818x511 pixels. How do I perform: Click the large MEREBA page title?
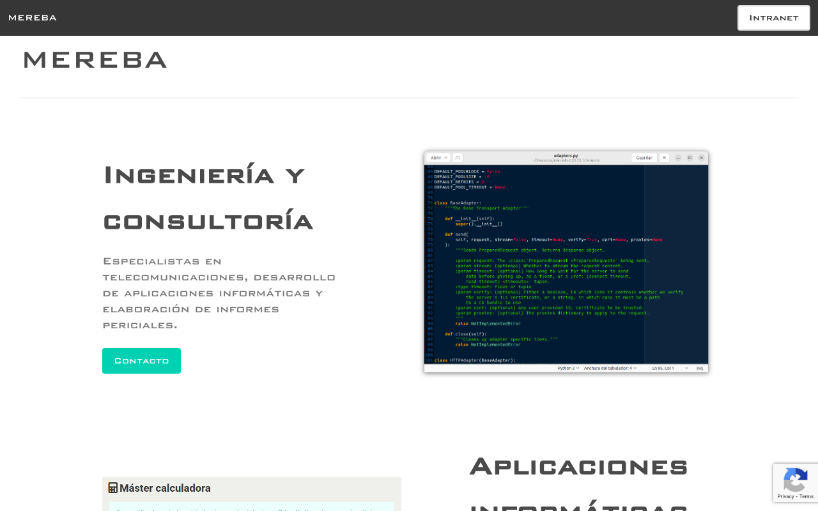pos(95,60)
